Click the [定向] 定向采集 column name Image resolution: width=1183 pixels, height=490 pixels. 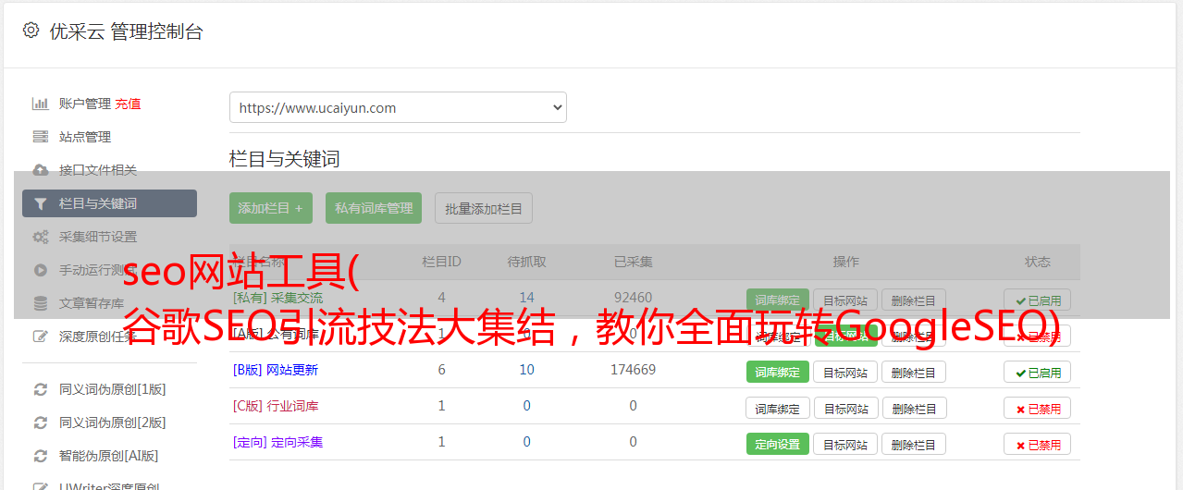(277, 442)
